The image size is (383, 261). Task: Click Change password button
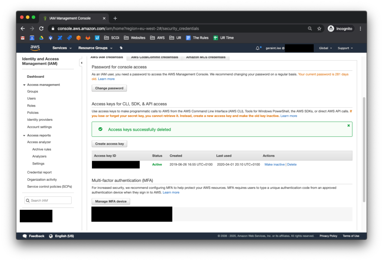pos(109,88)
